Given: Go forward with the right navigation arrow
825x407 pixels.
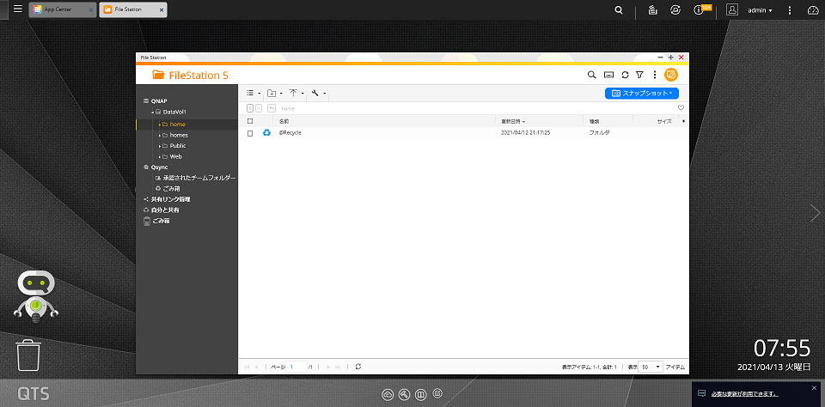Looking at the screenshot, I should (259, 108).
